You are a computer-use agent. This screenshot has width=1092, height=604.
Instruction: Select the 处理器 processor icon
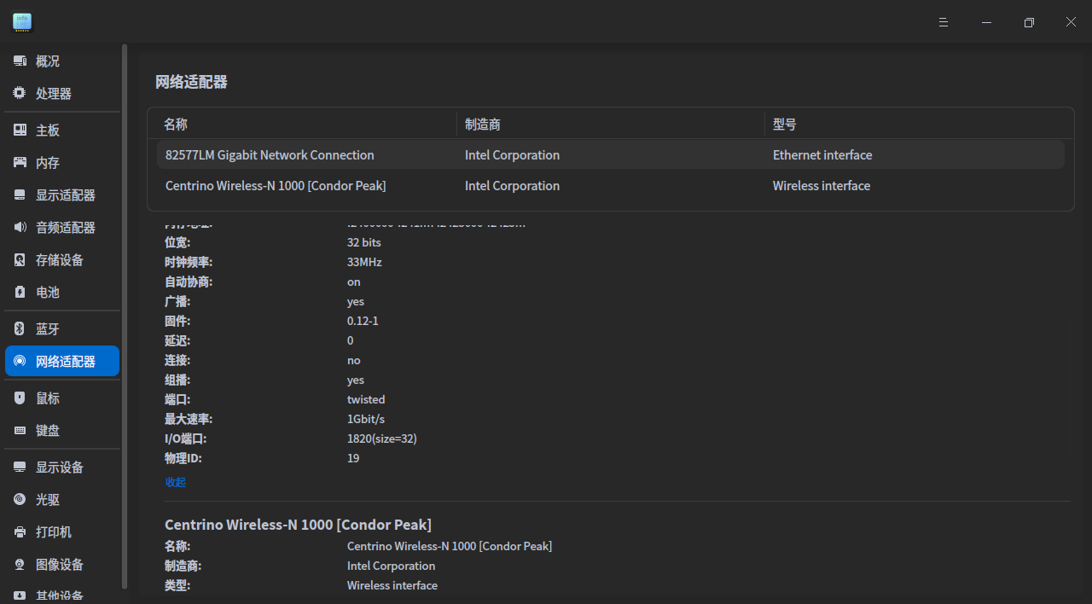(20, 94)
